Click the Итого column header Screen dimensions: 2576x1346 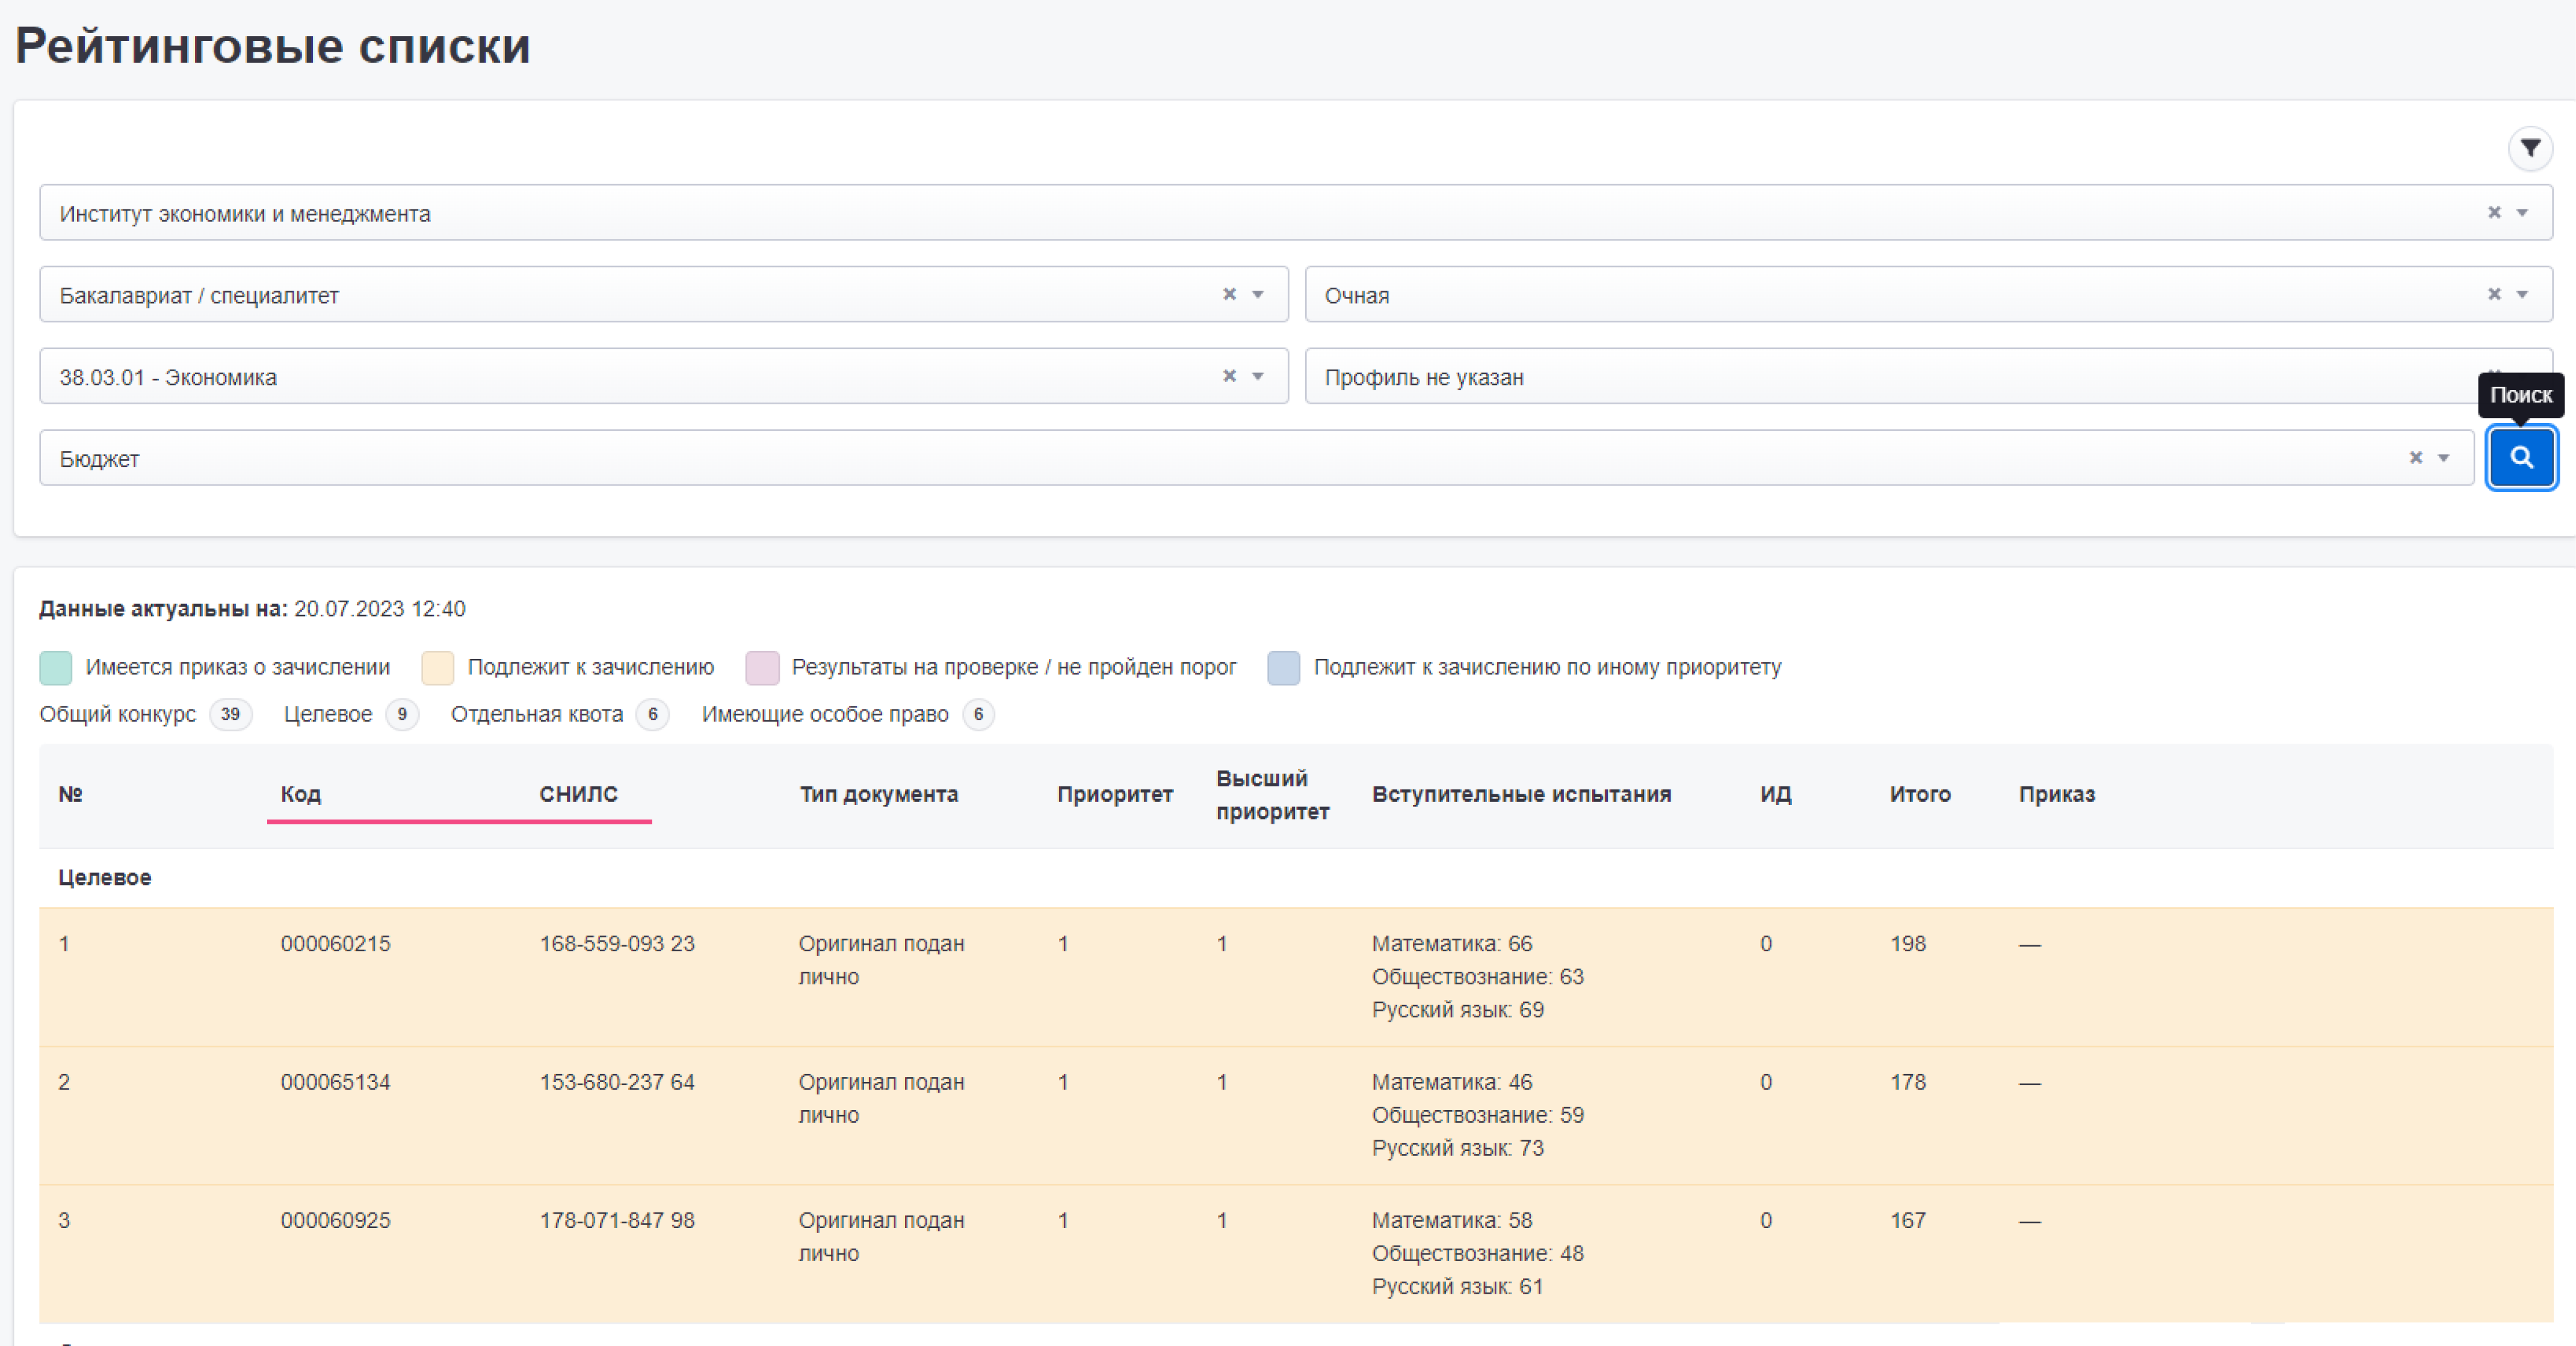(1920, 794)
